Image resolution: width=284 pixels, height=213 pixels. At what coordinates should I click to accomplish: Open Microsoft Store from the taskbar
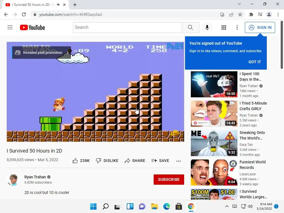click(179, 206)
